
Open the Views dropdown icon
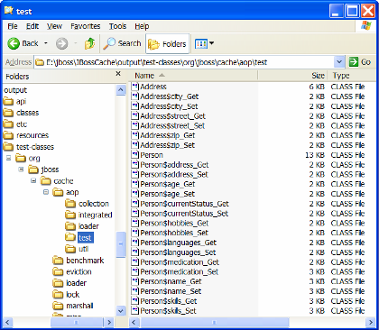[204, 44]
